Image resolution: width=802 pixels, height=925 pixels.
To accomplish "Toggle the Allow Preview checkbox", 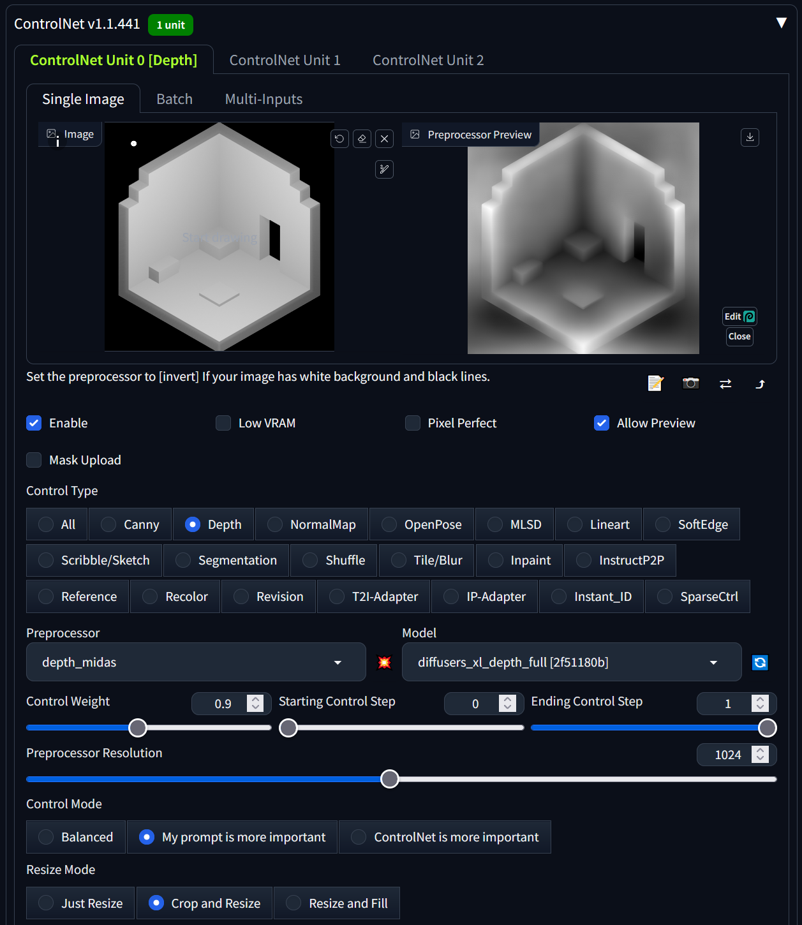I will coord(602,423).
